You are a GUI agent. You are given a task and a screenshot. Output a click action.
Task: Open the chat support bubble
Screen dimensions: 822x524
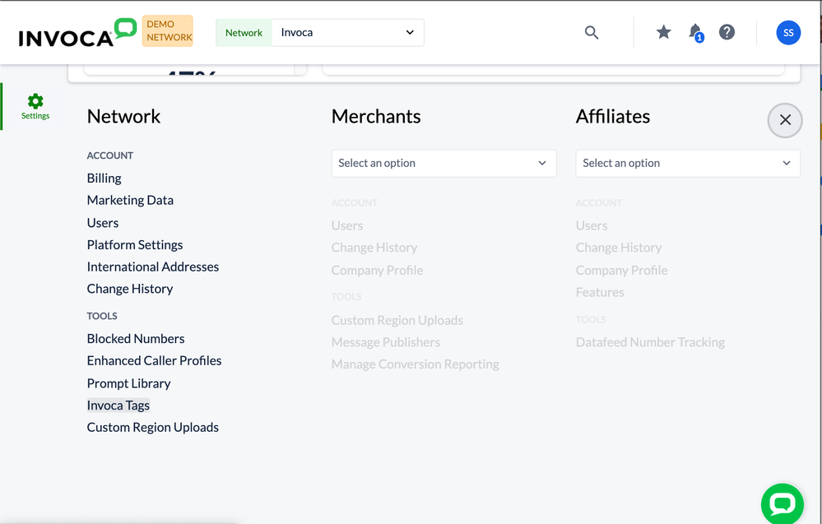pos(783,503)
